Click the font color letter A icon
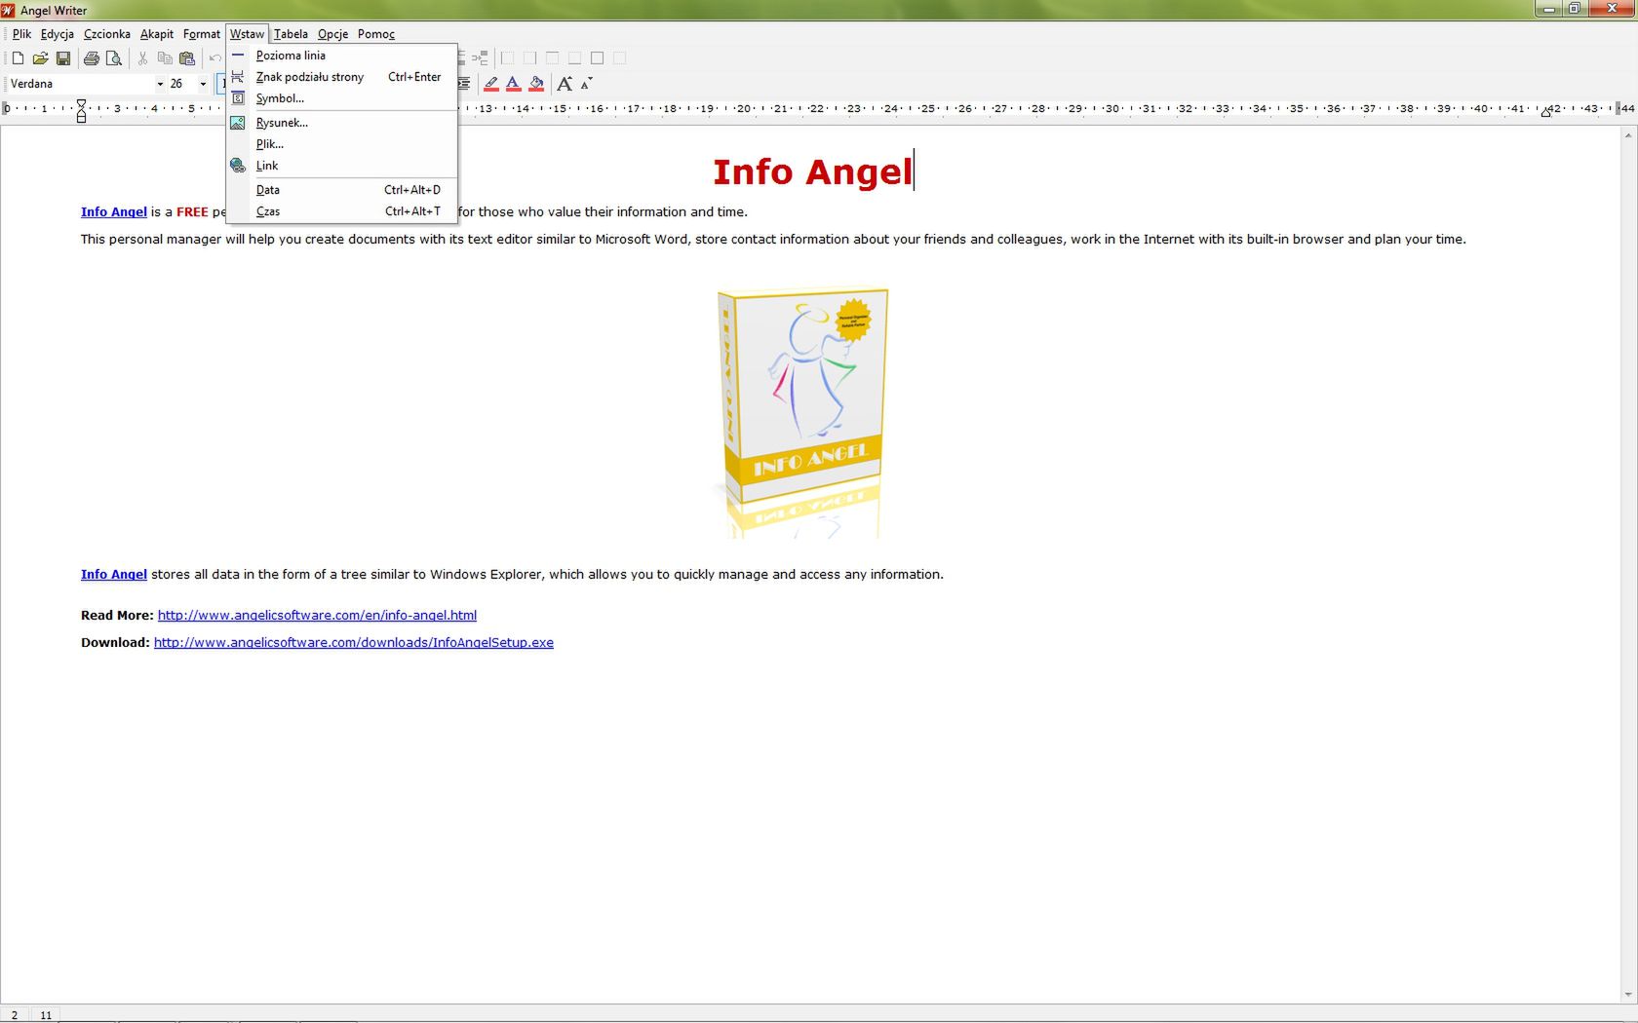The width and height of the screenshot is (1638, 1023). 514,84
